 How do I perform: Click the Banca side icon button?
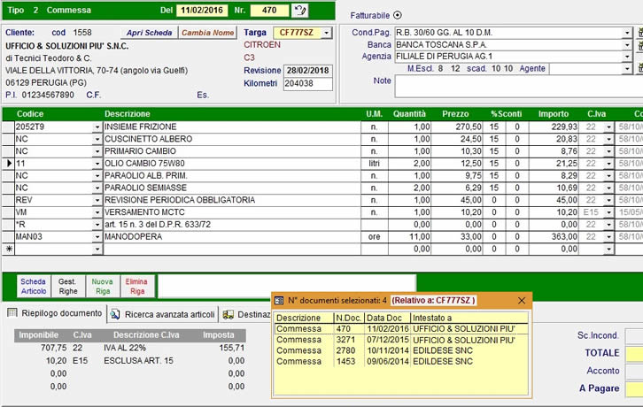tap(639, 45)
